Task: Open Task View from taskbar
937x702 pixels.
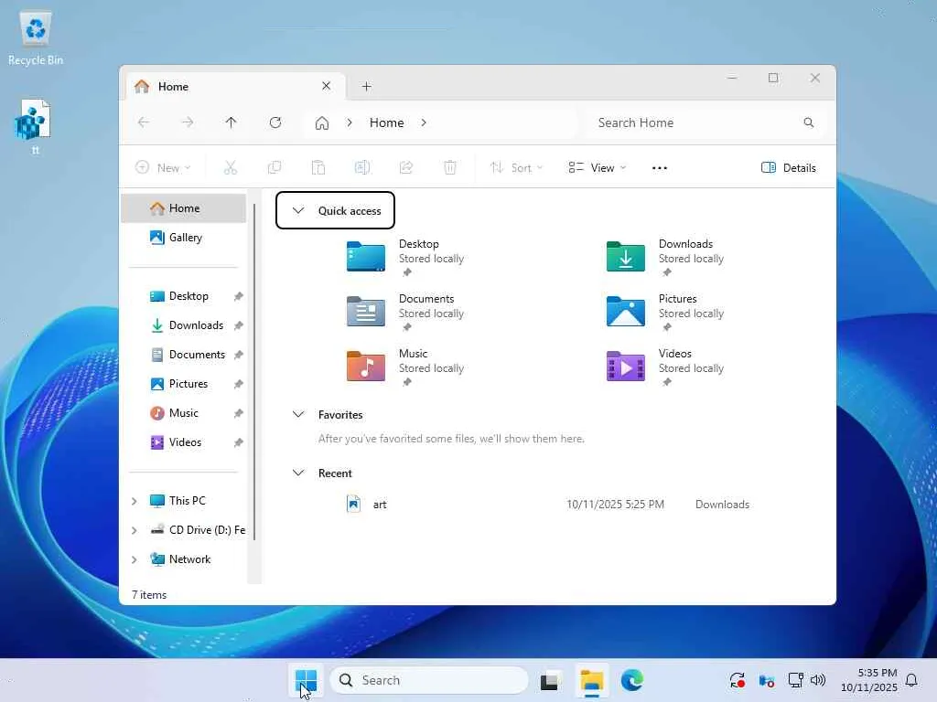Action: pos(550,680)
